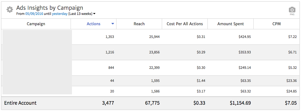Sort by the CPM column header

point(277,24)
